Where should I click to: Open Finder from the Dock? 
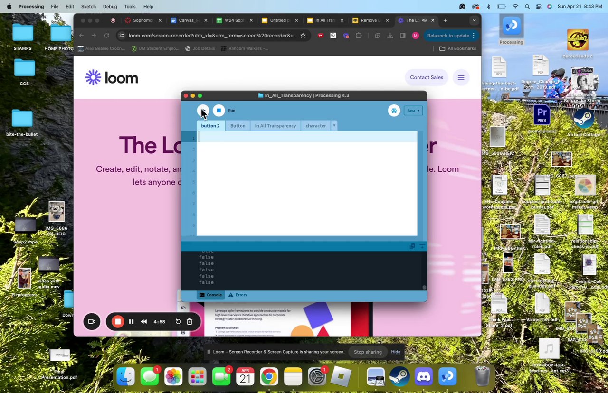126,377
